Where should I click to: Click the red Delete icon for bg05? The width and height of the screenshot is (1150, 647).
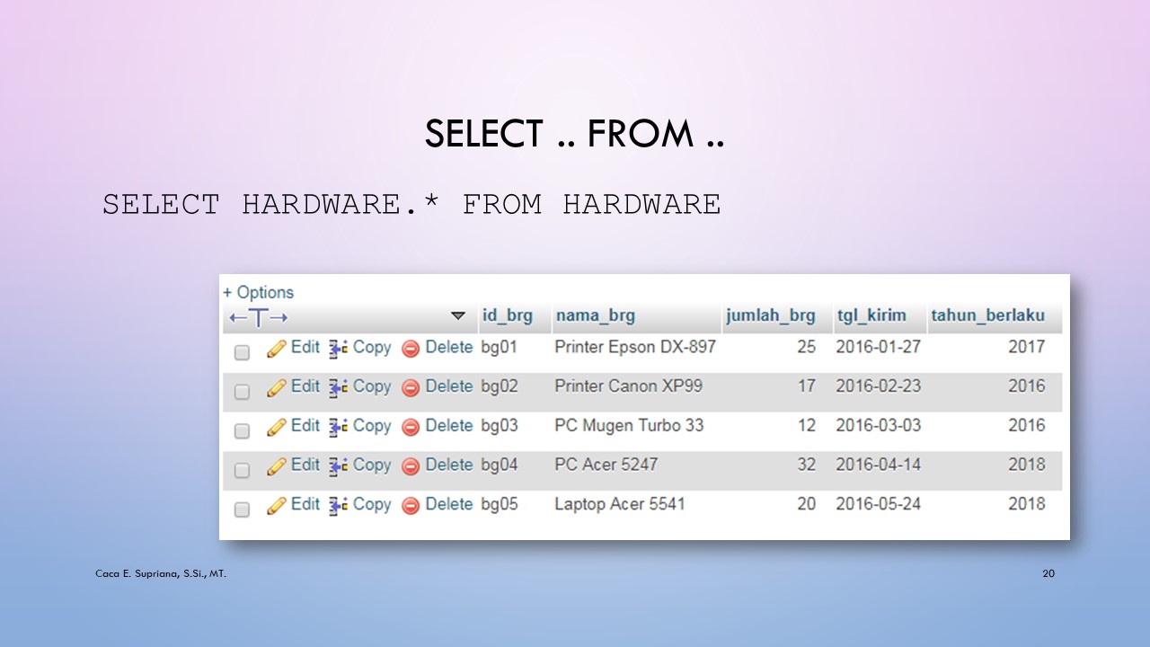[x=411, y=506]
